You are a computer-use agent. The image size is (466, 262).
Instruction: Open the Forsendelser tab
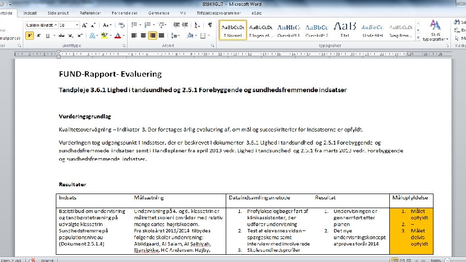(x=125, y=13)
